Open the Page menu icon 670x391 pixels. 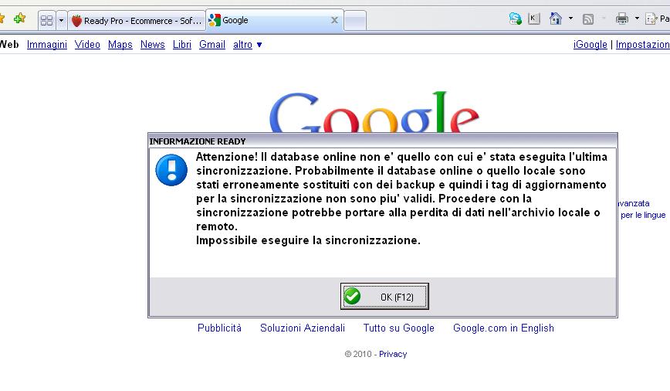point(657,19)
